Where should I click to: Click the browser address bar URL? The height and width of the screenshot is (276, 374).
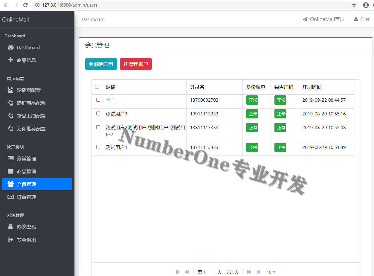pyautogui.click(x=70, y=5)
